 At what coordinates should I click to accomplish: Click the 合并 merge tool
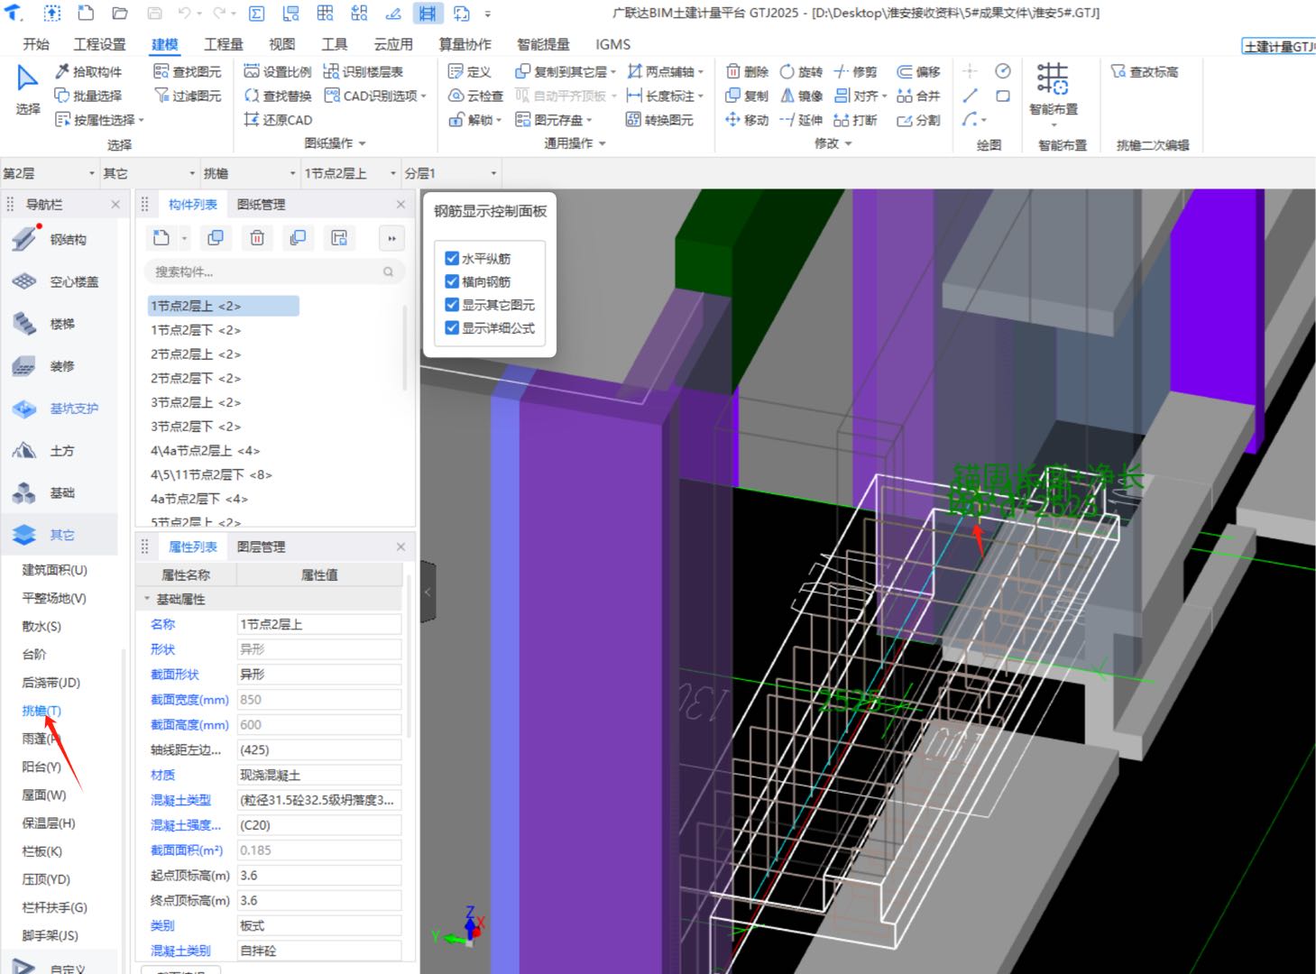[918, 96]
